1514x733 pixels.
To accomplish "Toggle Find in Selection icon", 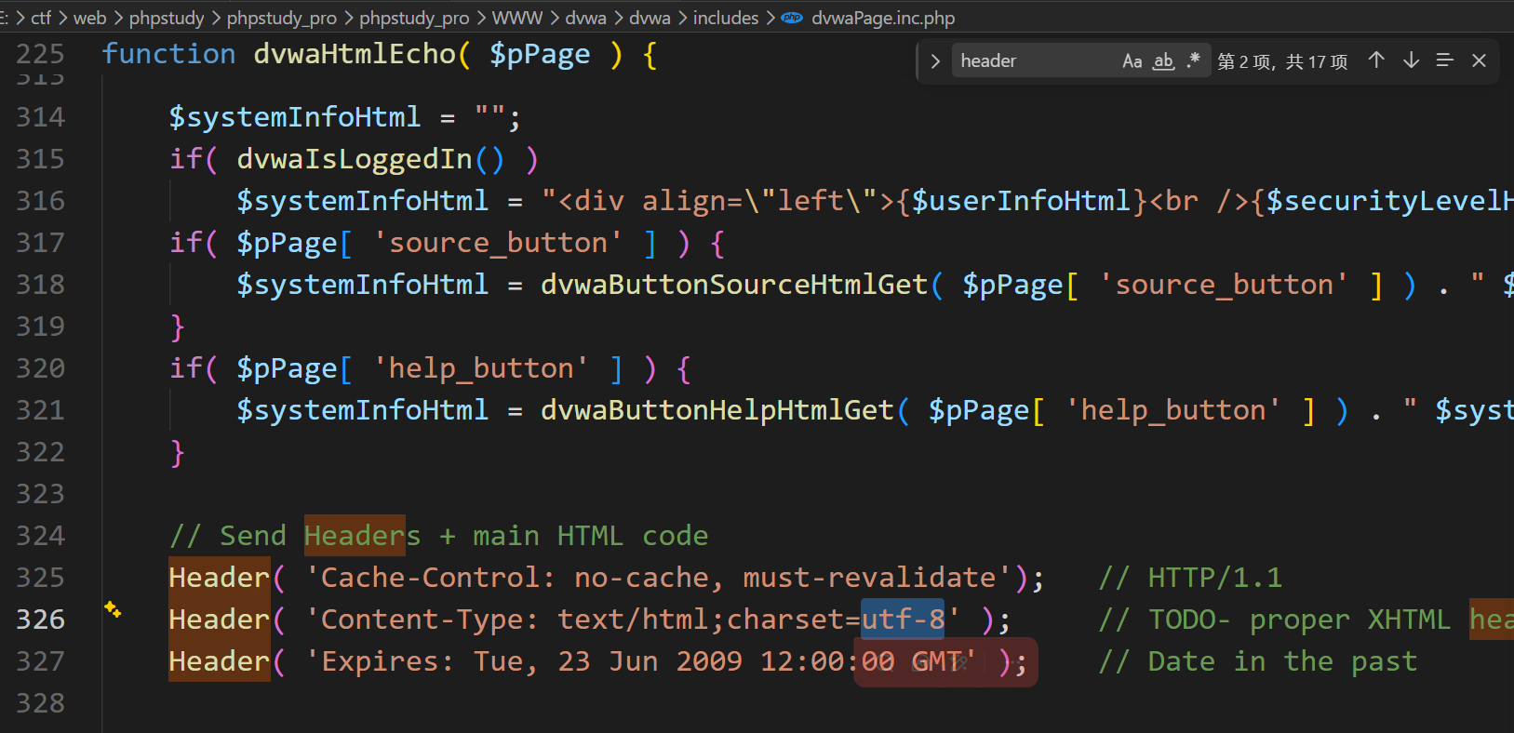I will [x=1444, y=60].
